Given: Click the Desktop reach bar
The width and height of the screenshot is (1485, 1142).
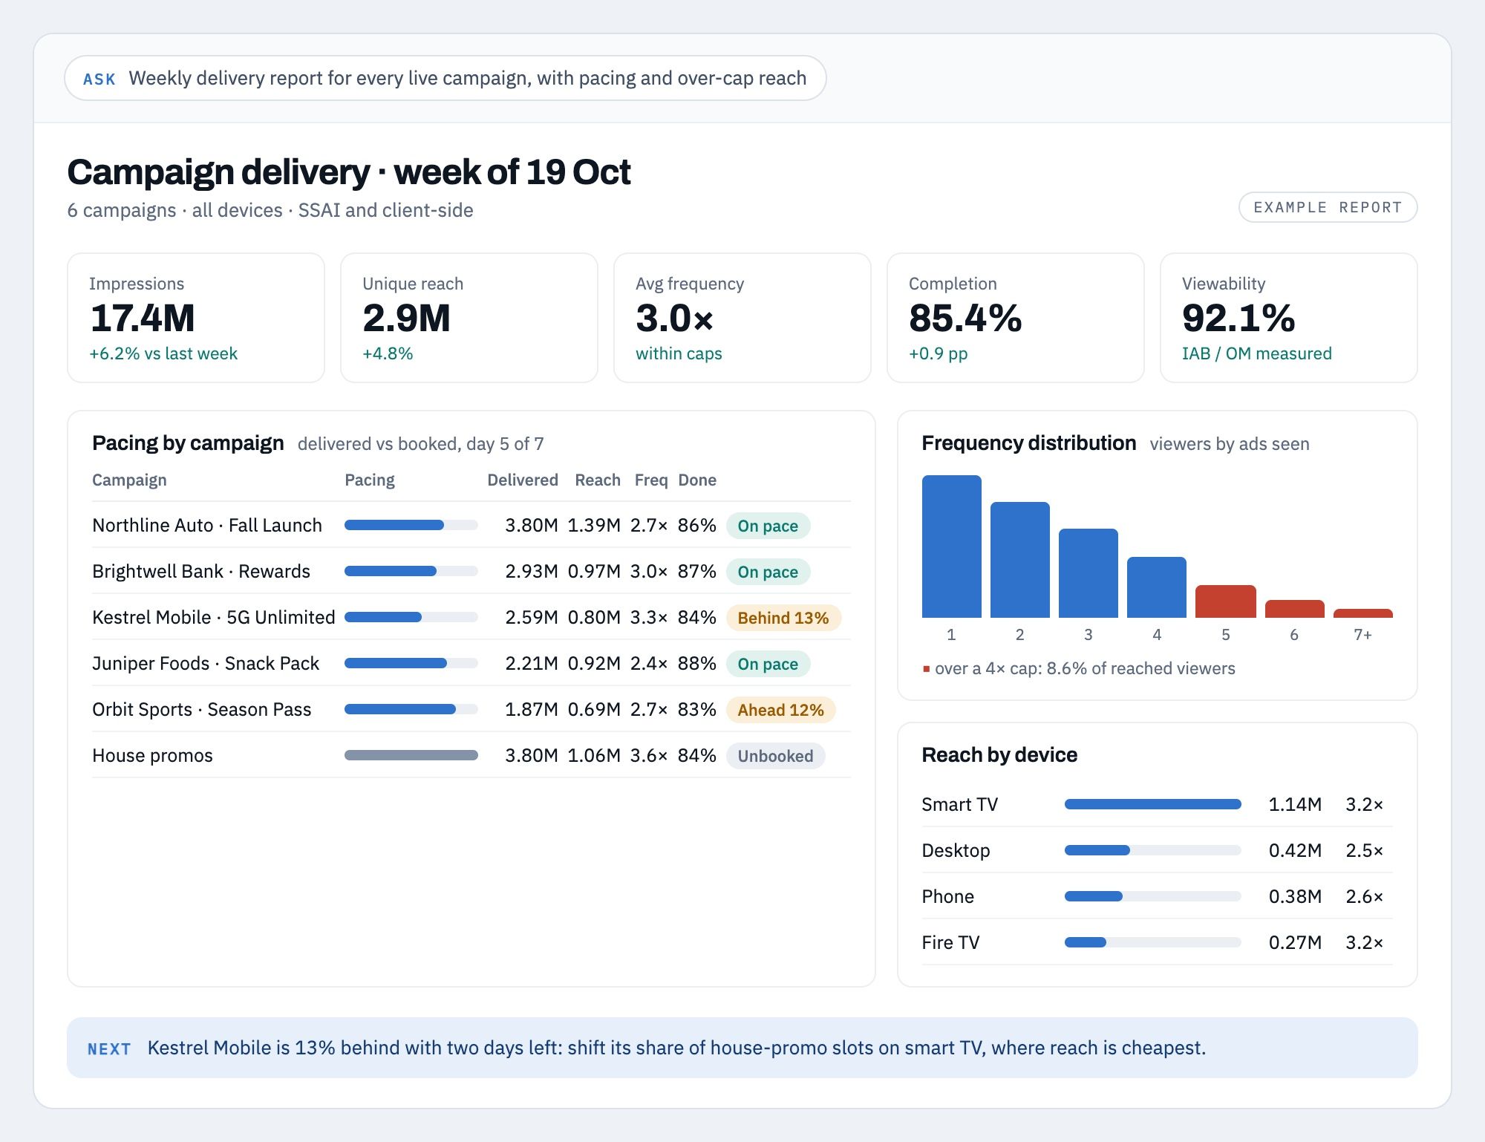Looking at the screenshot, I should (x=1153, y=850).
